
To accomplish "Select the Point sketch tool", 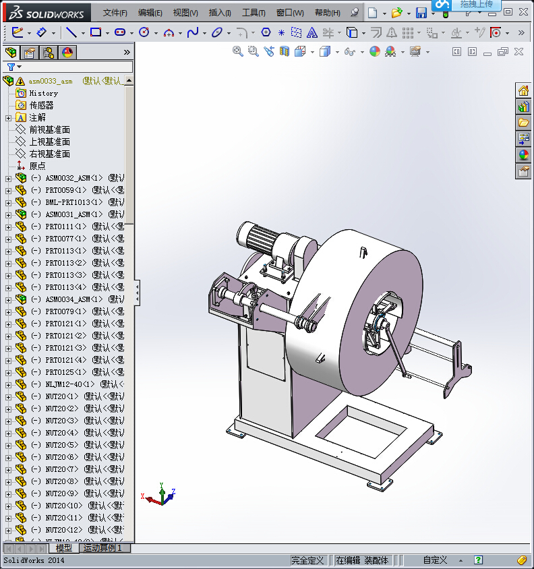I will point(281,32).
